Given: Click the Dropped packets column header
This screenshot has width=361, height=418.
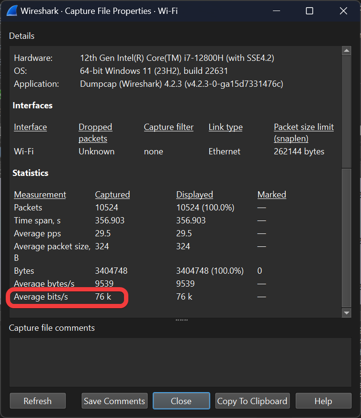Looking at the screenshot, I should pos(95,133).
